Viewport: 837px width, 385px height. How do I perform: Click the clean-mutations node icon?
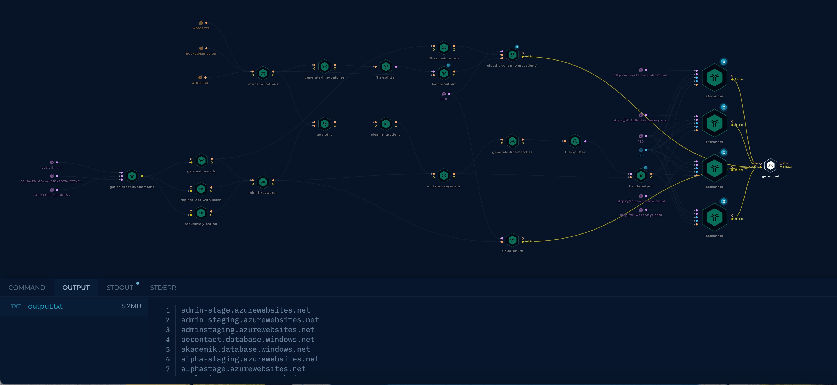[x=386, y=124]
